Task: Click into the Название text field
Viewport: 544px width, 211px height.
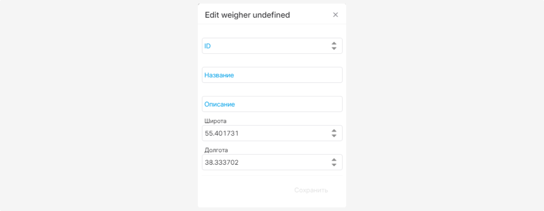Action: (272, 75)
